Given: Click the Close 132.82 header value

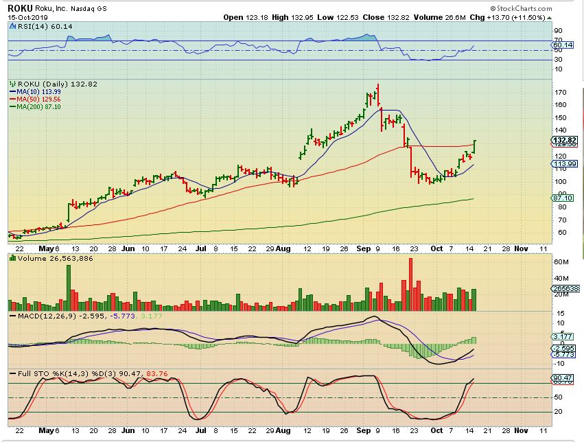Looking at the screenshot, I should (x=386, y=17).
